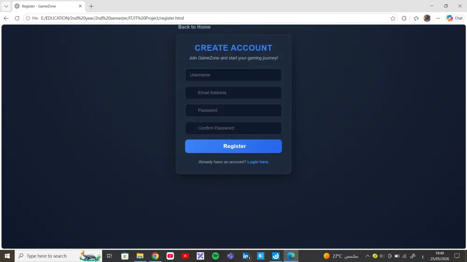This screenshot has height=262, width=467.
Task: Open the speaker volume control
Action: click(382, 256)
